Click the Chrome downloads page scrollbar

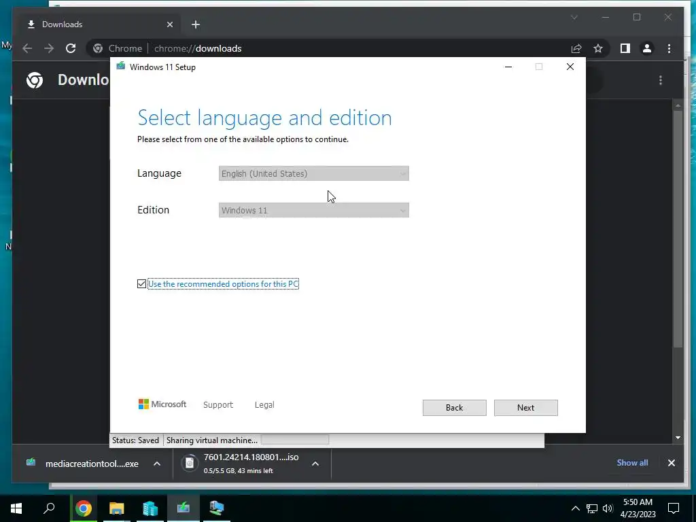pos(678,228)
